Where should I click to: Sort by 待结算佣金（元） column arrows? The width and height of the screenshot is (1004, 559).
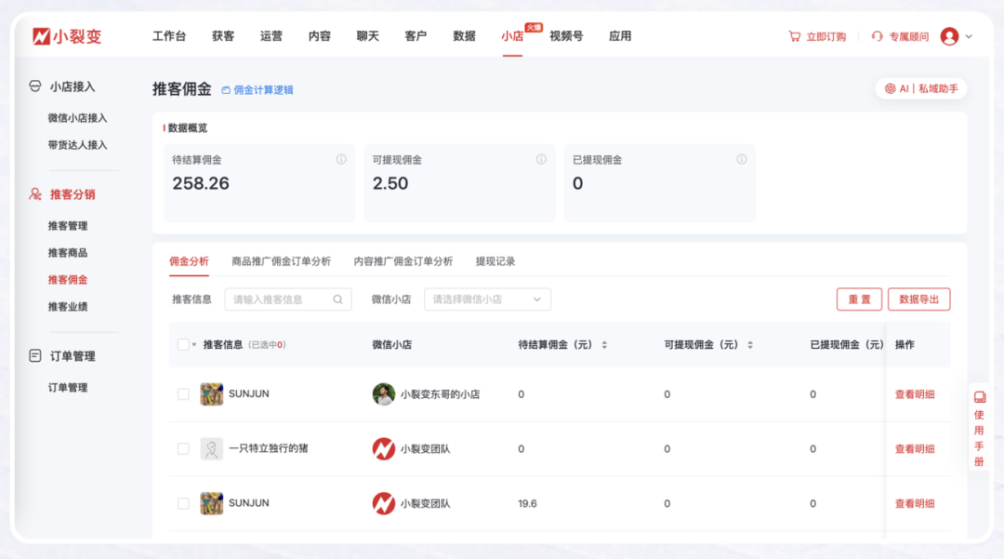[604, 345]
